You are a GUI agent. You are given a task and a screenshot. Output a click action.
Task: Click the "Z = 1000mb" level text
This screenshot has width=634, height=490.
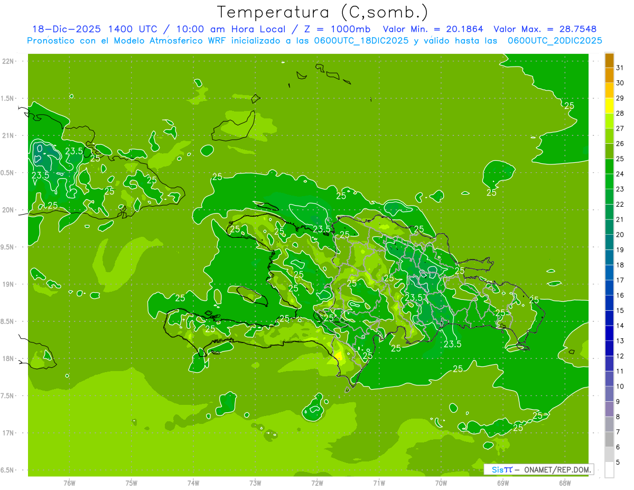coord(338,29)
